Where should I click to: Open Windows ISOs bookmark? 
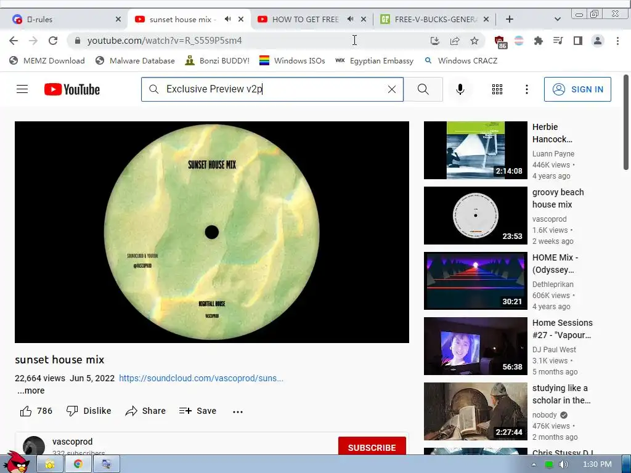(292, 61)
